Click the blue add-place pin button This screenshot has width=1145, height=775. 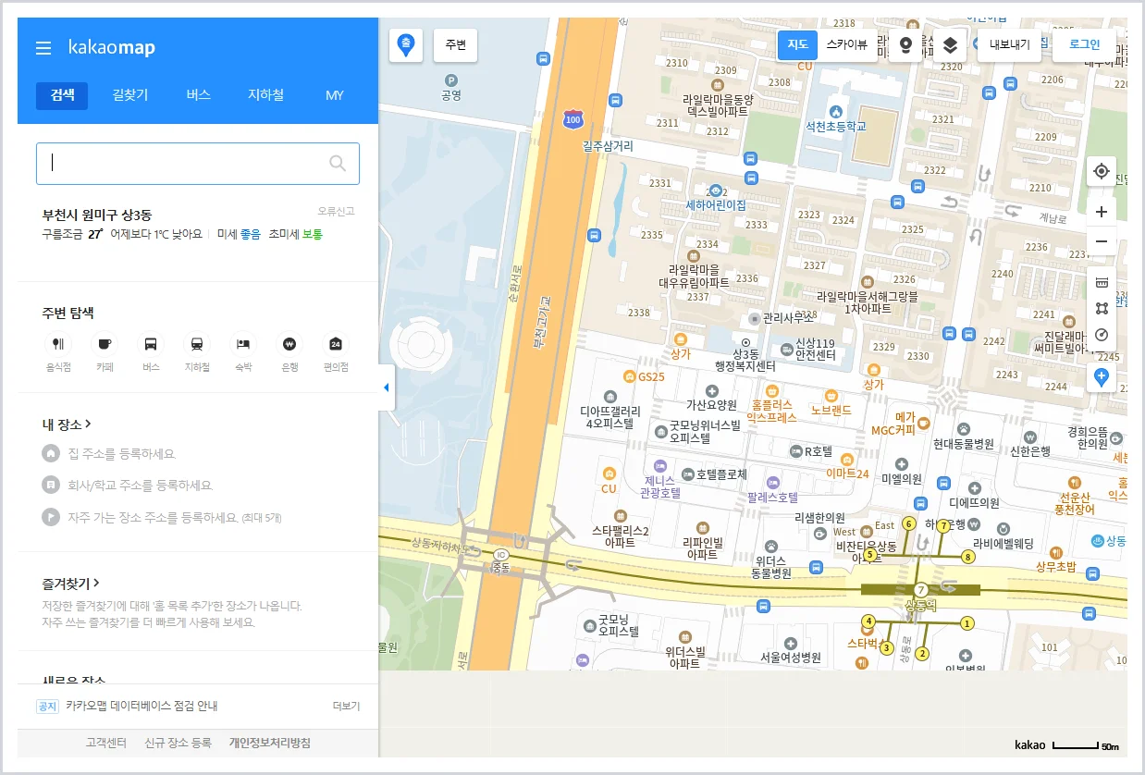click(1101, 376)
